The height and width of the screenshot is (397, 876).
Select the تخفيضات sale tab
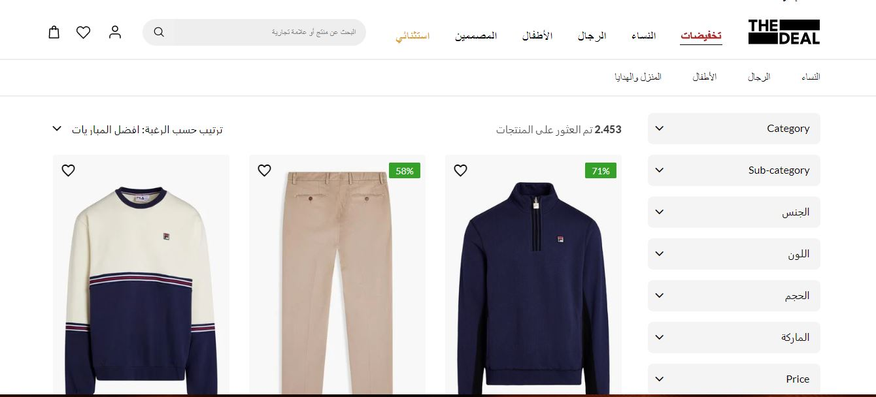click(x=701, y=35)
